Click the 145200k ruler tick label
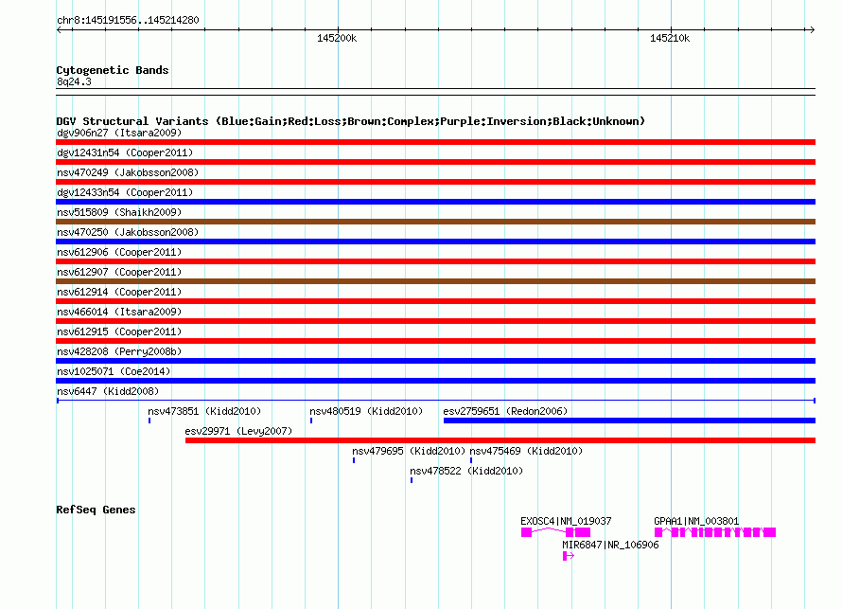The image size is (842, 609). click(337, 38)
